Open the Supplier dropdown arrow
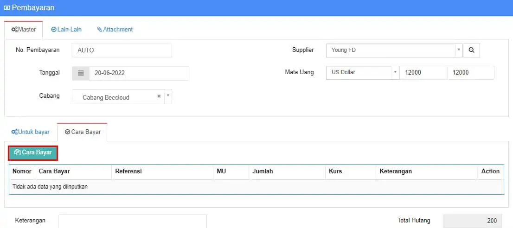The height and width of the screenshot is (228, 513). coord(459,51)
